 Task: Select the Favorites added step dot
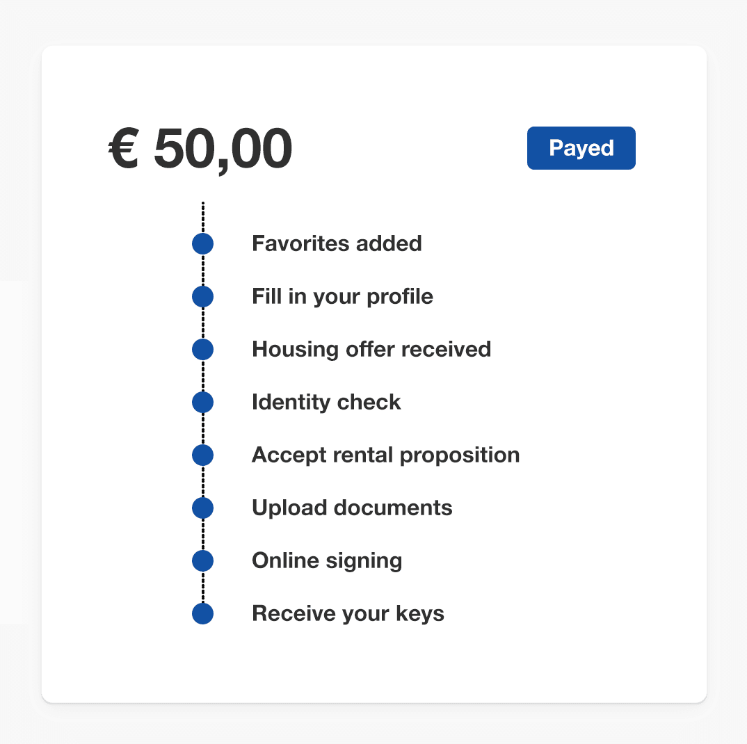[202, 244]
